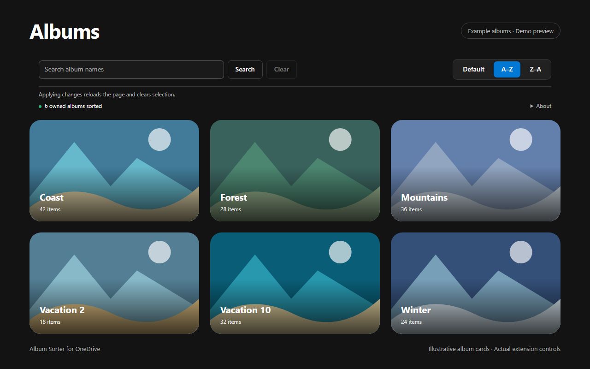The width and height of the screenshot is (590, 369).
Task: Click the 'Album Sorter for OneDrive' footer text
Action: click(x=65, y=349)
